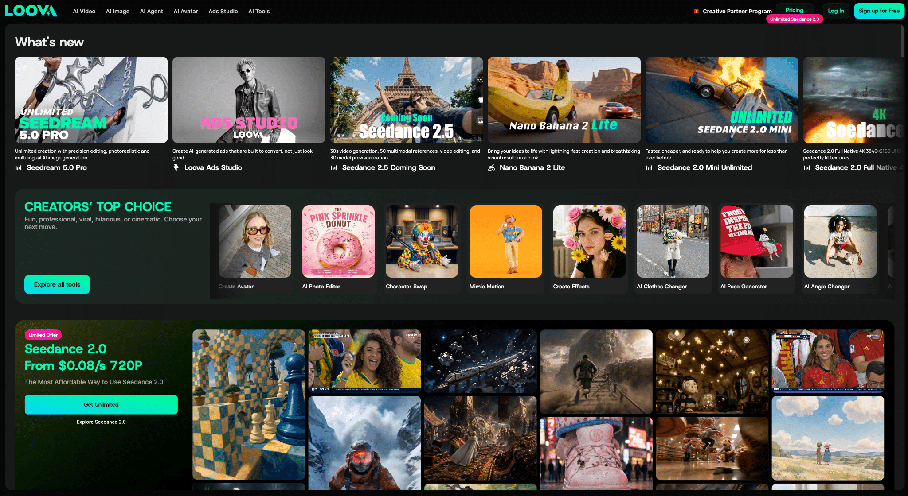Image resolution: width=908 pixels, height=496 pixels.
Task: Click the Seedance 2.0 Mini Unlimited title
Action: coord(704,167)
